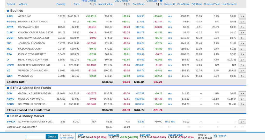Sort the table by the Name column
Image resolution: width=265 pixels, height=140 pixels.
[24, 4]
